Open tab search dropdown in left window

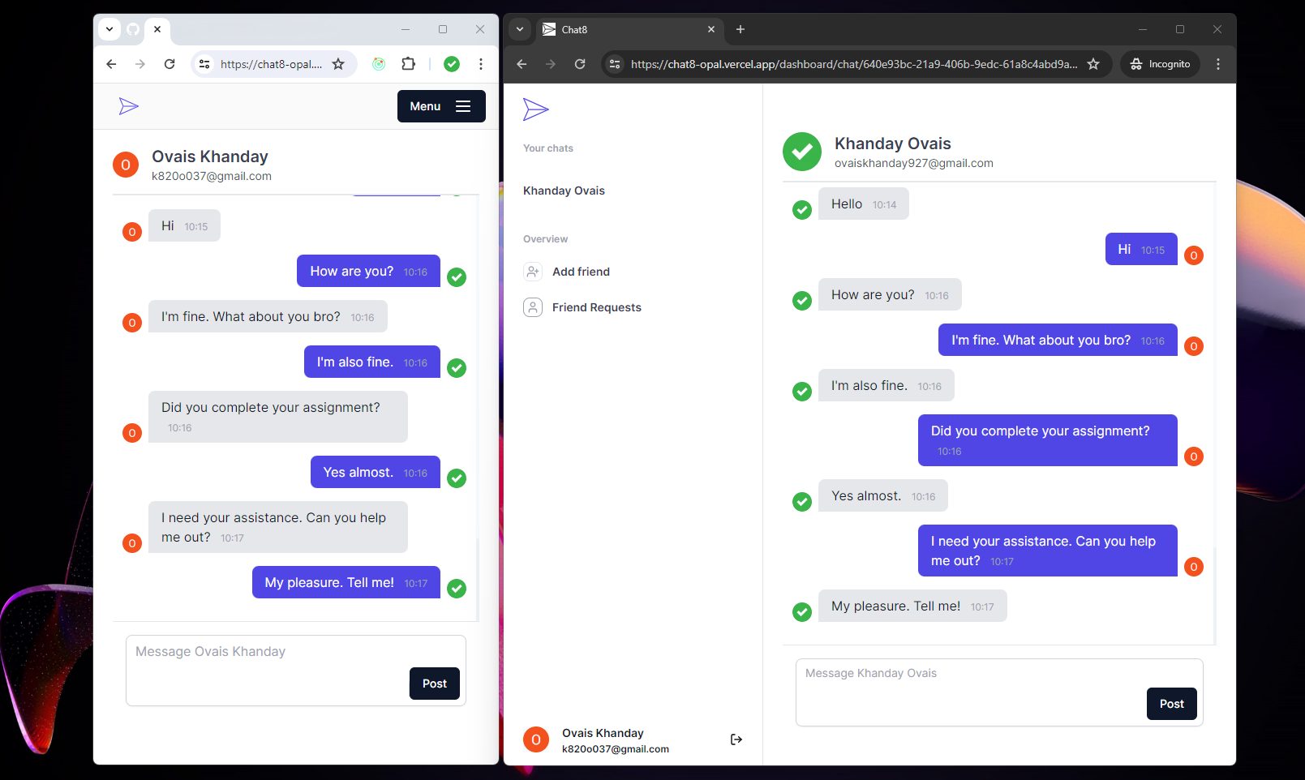[x=109, y=29]
